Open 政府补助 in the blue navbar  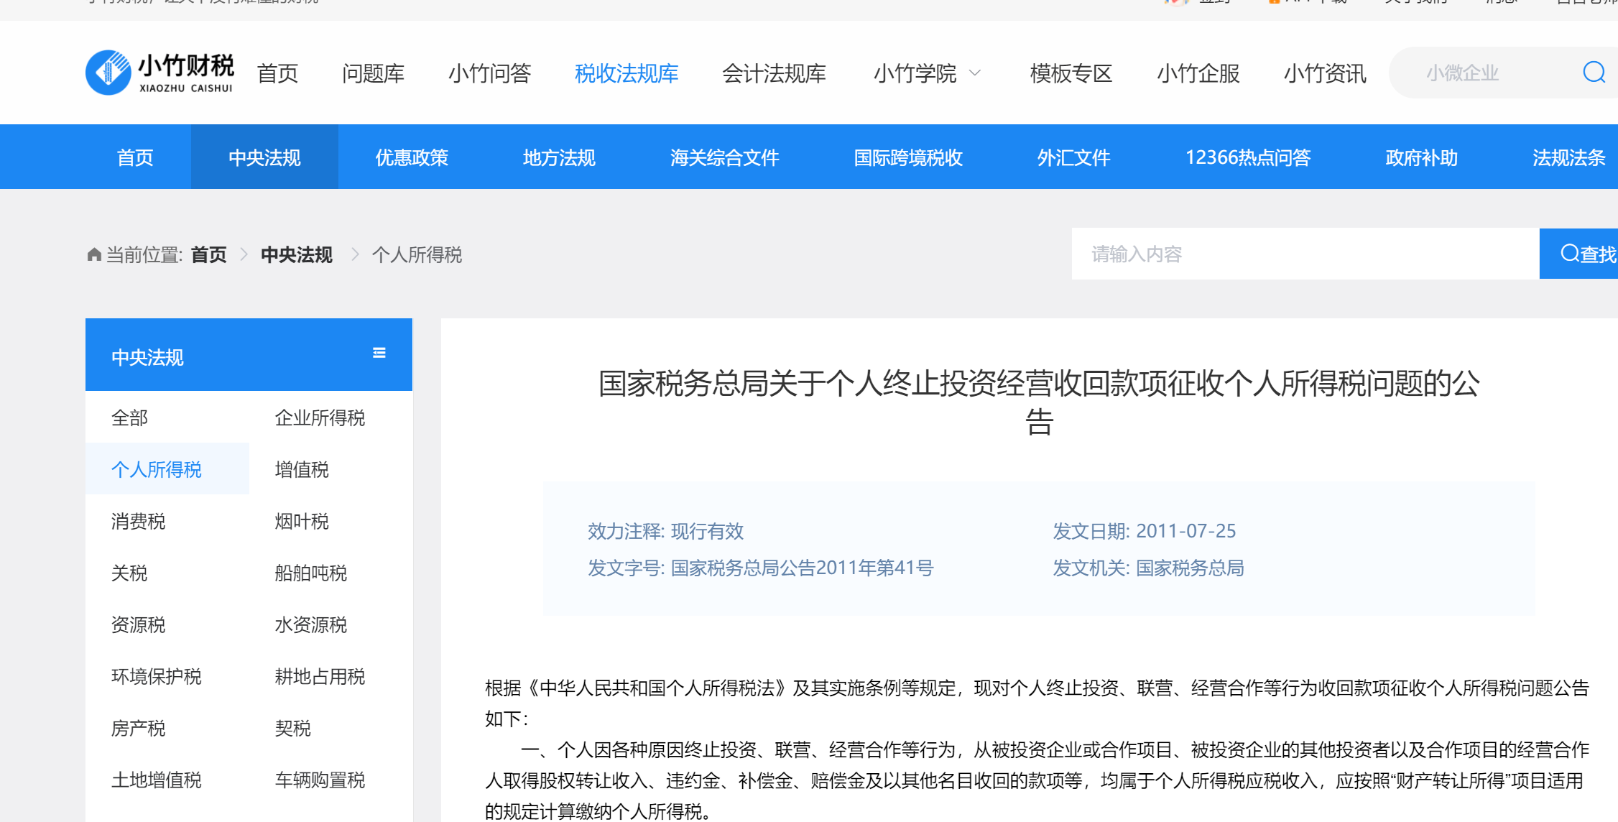(1421, 157)
